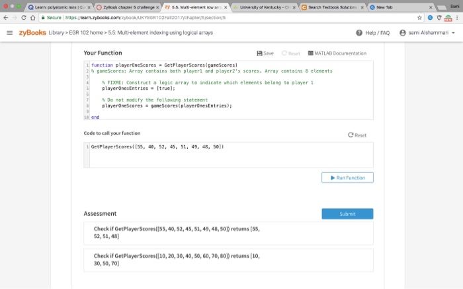Reset the code to call your function
This screenshot has width=463, height=289.
(357, 135)
